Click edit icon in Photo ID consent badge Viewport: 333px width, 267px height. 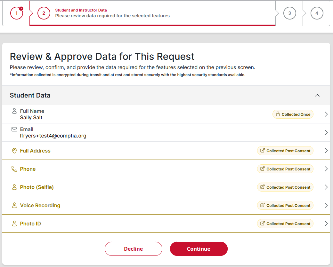point(263,223)
